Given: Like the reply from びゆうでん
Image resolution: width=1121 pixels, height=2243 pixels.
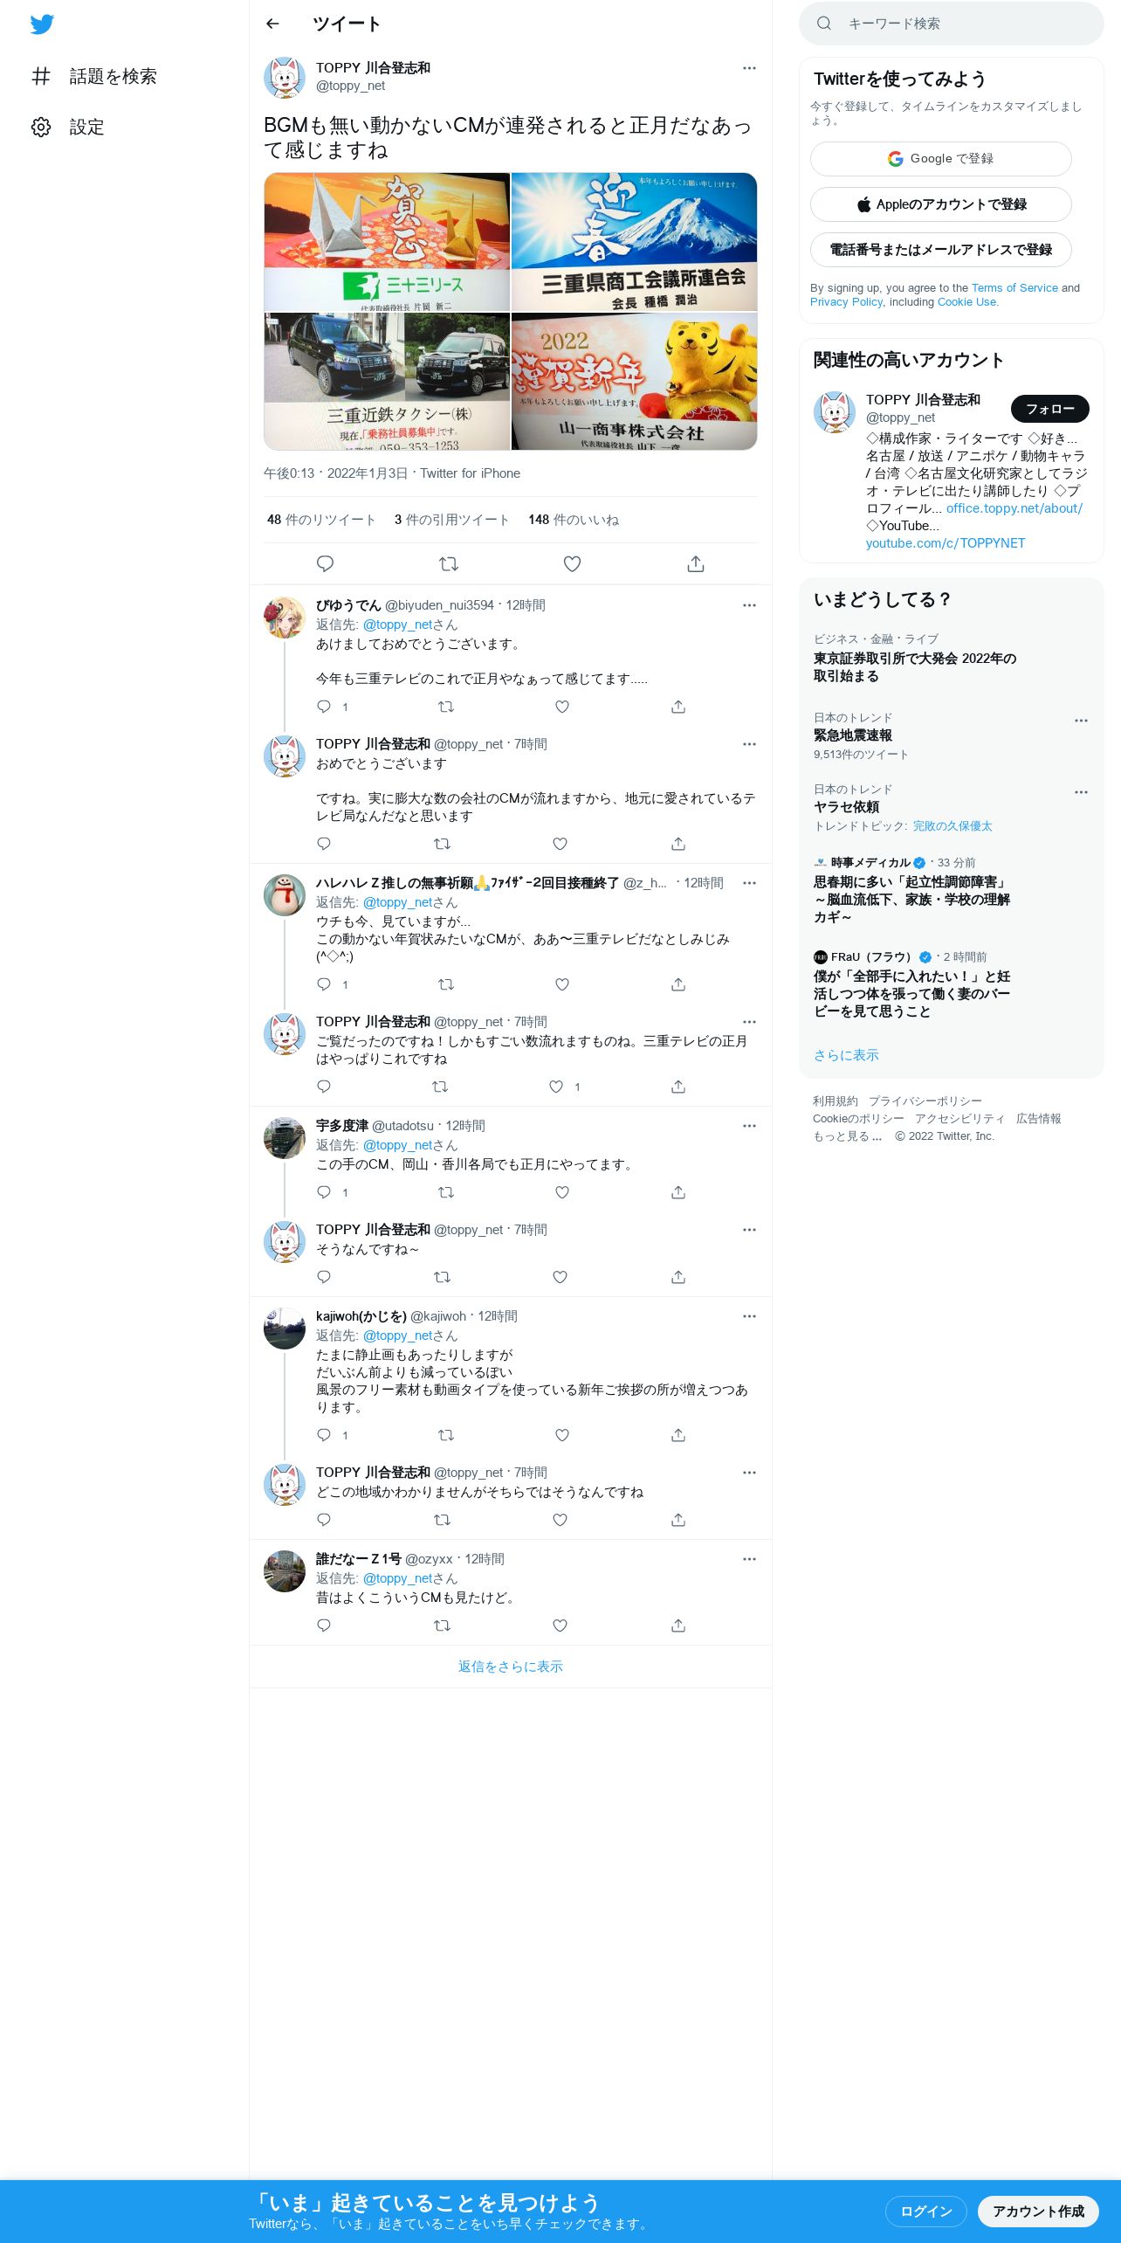Looking at the screenshot, I should pos(562,707).
